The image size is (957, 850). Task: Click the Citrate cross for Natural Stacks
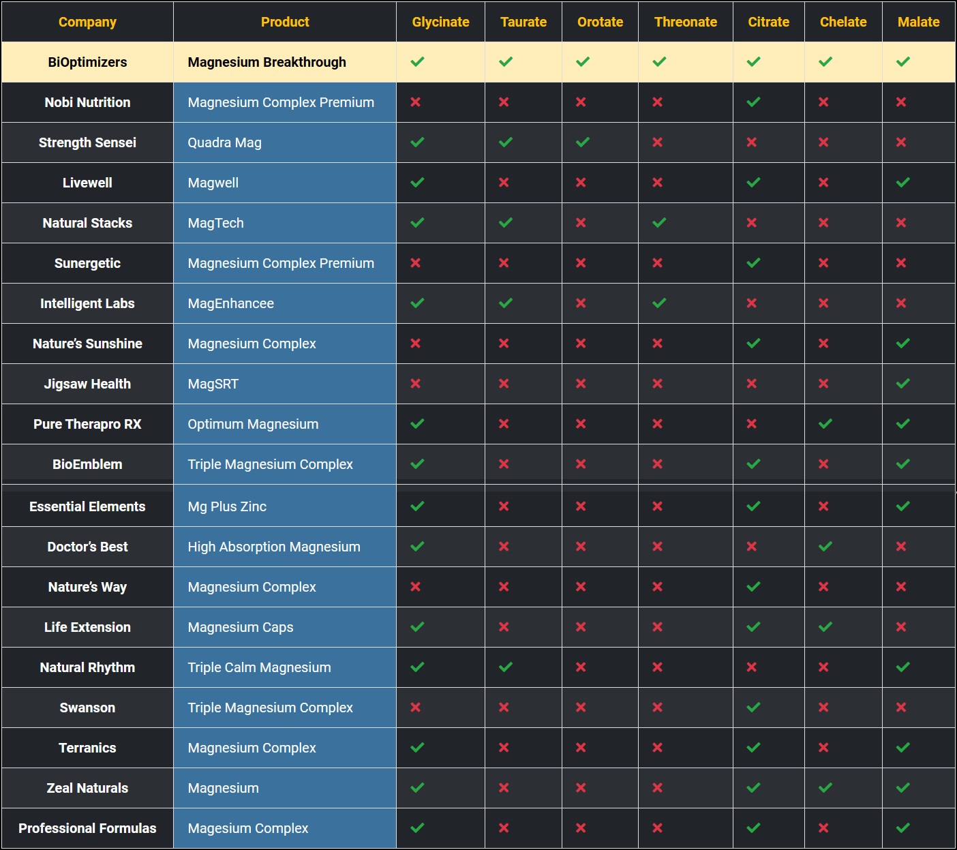pos(751,223)
